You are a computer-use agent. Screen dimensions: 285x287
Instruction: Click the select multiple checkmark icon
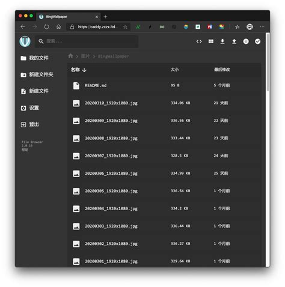pyautogui.click(x=257, y=41)
